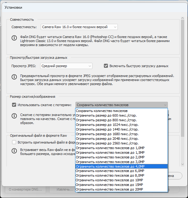Open the Совместимость Camera Raw version dropdown

79,27
